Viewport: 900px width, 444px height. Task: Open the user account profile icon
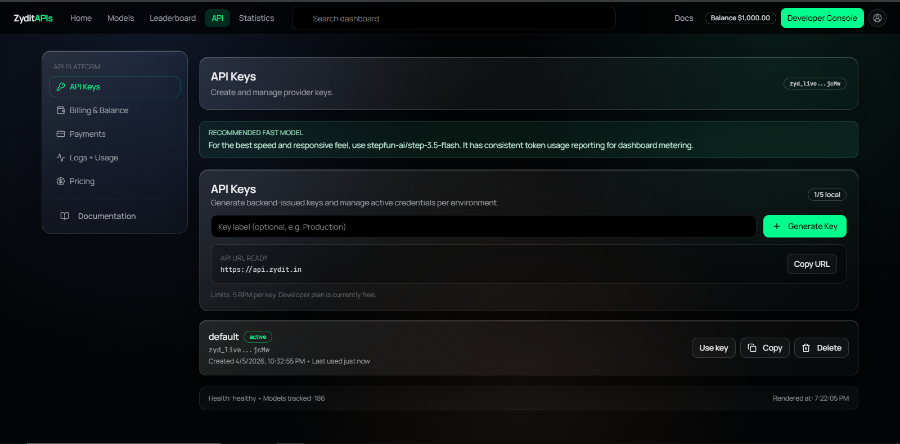877,18
